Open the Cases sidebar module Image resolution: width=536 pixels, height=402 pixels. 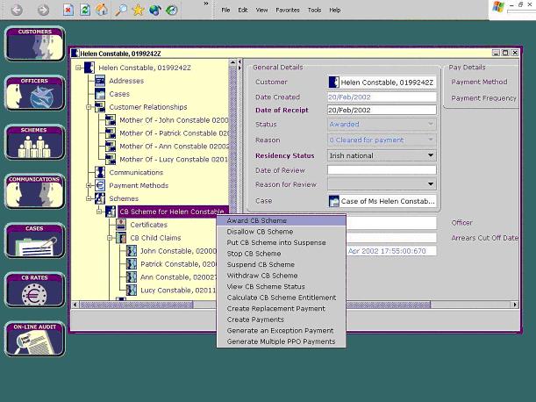34,240
